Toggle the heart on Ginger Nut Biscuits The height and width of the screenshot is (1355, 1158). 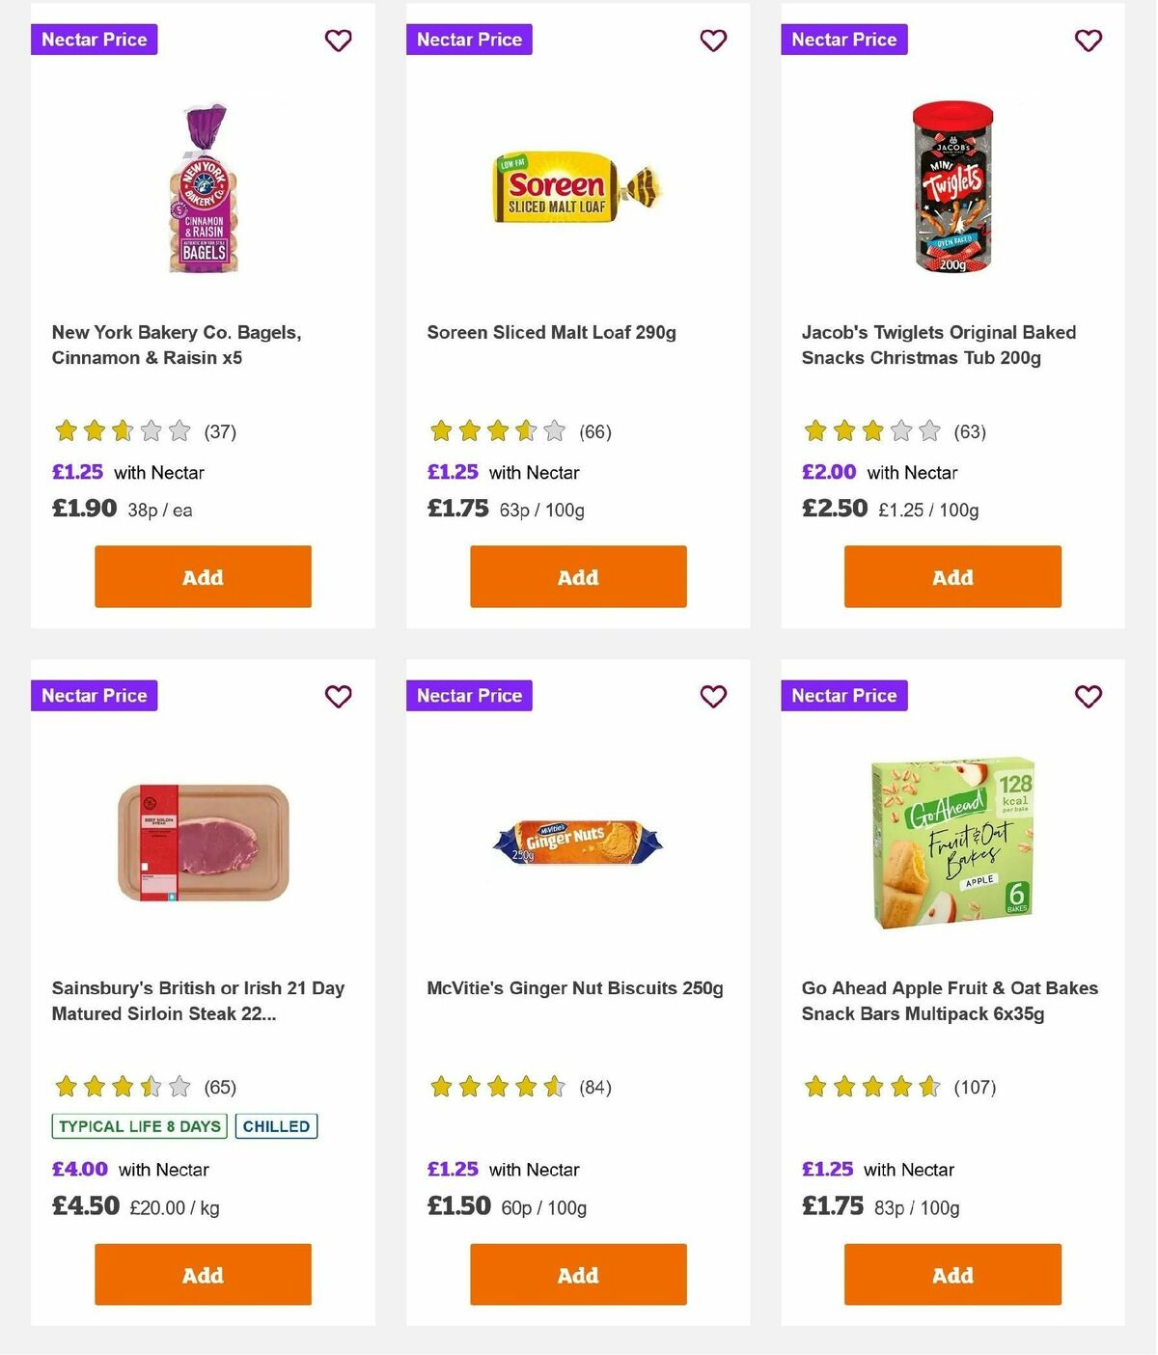coord(713,696)
